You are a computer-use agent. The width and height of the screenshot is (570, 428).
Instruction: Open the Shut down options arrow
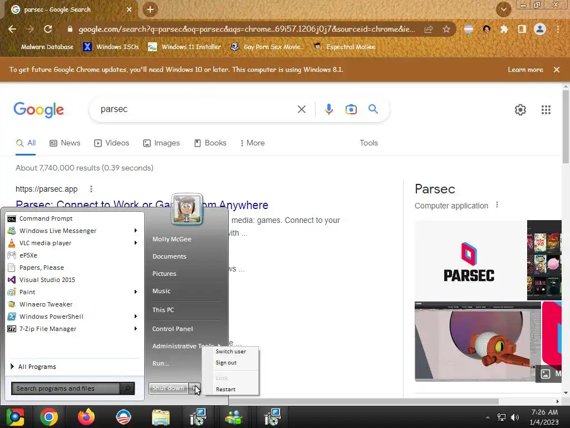(x=194, y=388)
